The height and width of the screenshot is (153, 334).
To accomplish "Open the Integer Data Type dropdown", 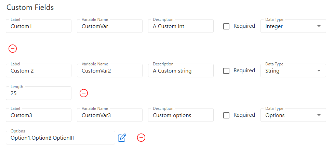I will tap(293, 26).
